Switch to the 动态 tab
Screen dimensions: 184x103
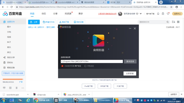click(x=44, y=14)
